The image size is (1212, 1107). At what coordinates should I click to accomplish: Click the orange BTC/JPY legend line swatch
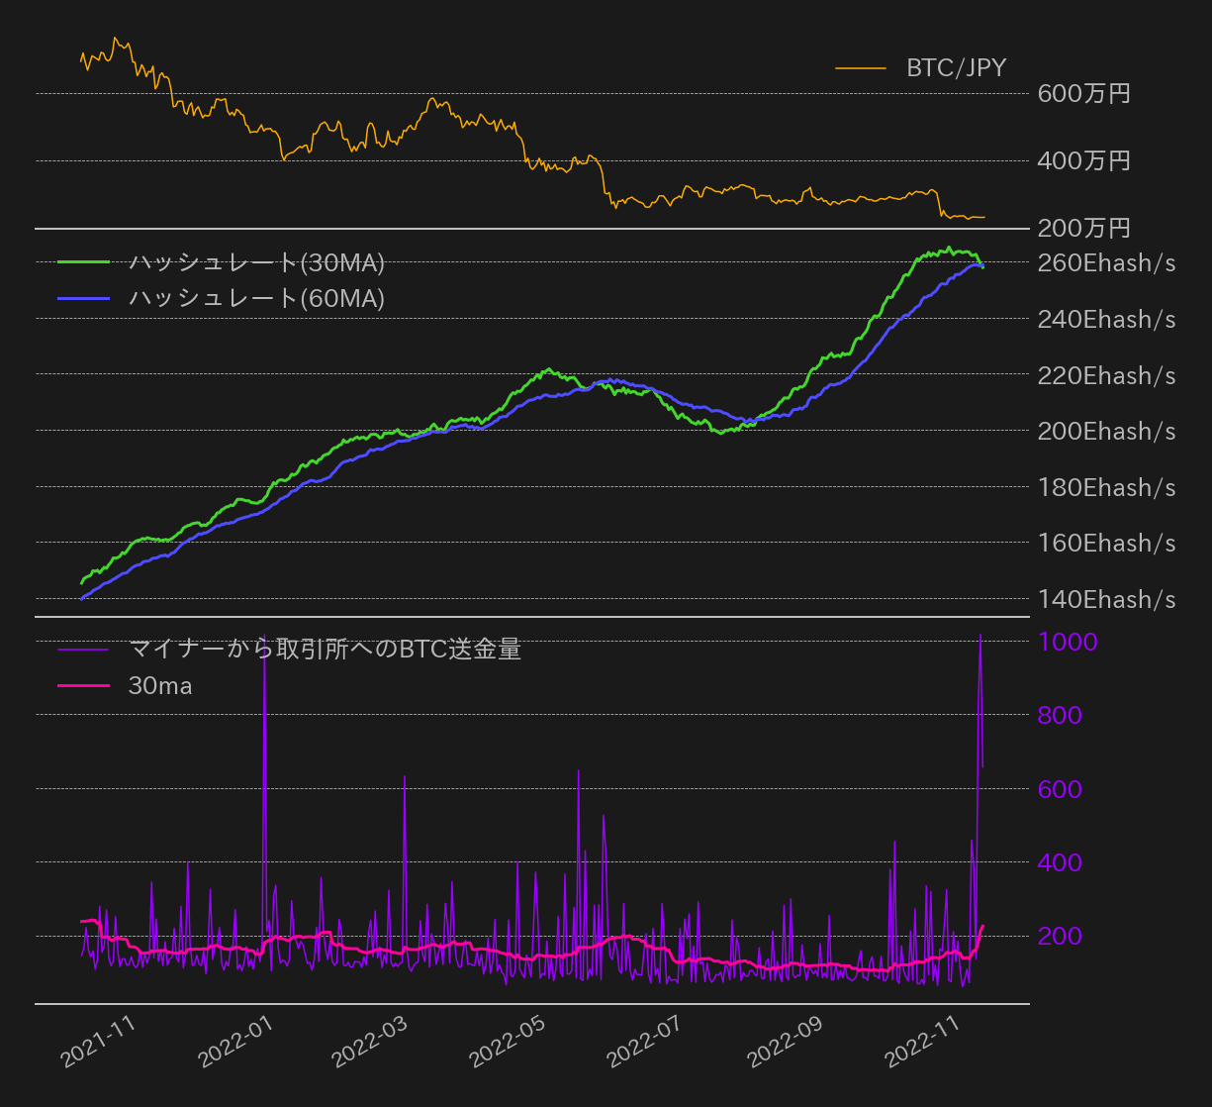860,68
